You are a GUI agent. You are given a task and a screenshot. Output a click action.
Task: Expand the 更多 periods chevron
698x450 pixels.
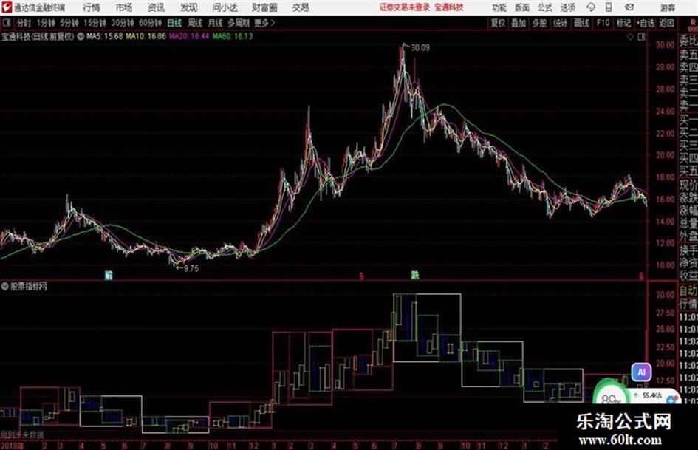click(273, 23)
